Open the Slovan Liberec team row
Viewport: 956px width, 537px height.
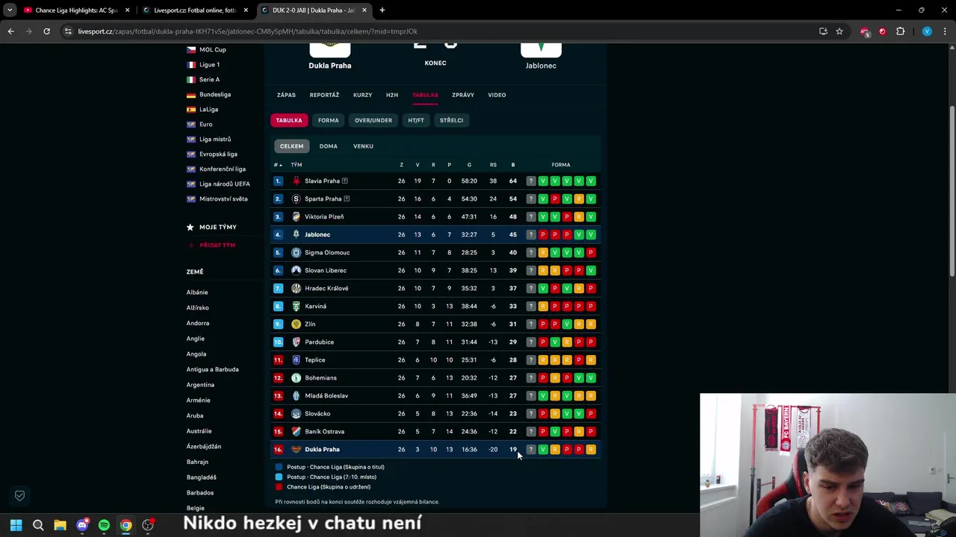pos(435,270)
